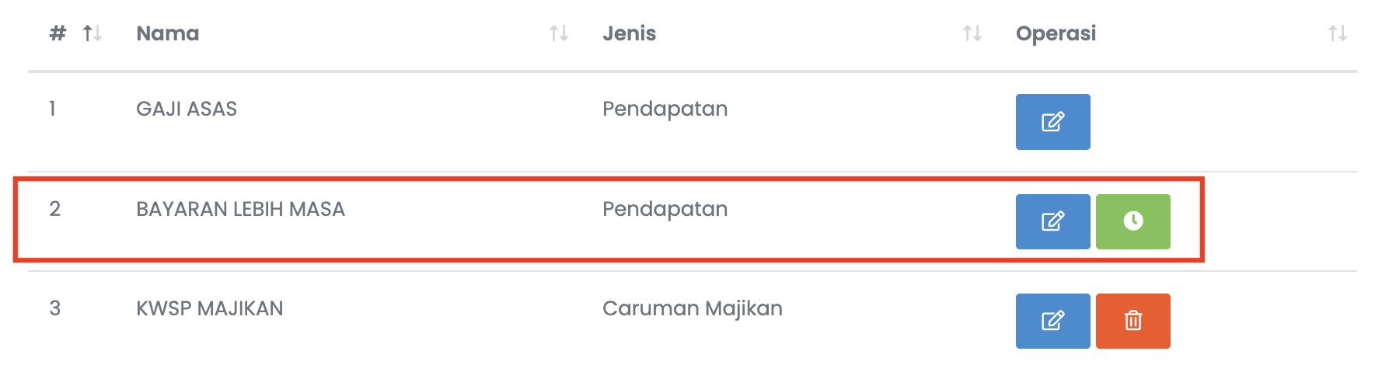The image size is (1382, 365).
Task: Edit the BAYARAN LEBIH MASA row
Action: point(1052,221)
